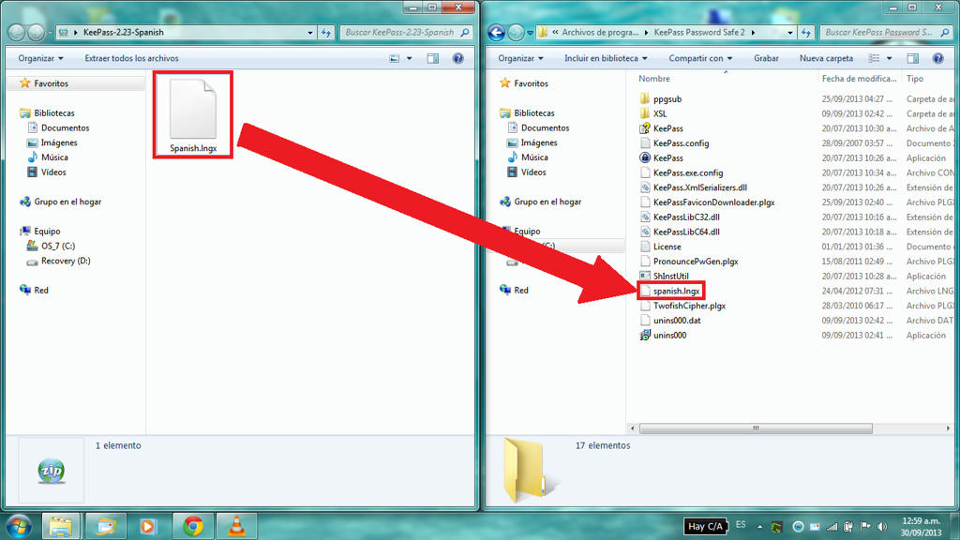
Task: Select OS_7 (C:) drive in left window
Action: [58, 246]
